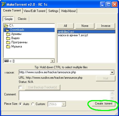Screen dimensions: 119x116
Task: Expand the c: drive dropdown arrow
Action: (x=52, y=61)
